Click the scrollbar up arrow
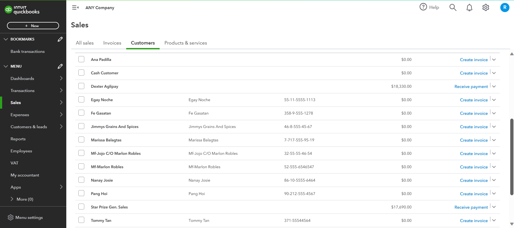 click(x=512, y=54)
